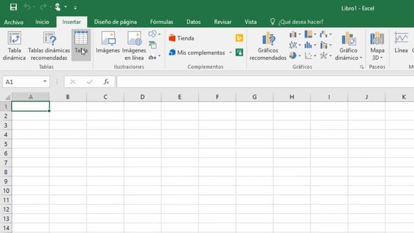Insert a Tabla

click(81, 45)
